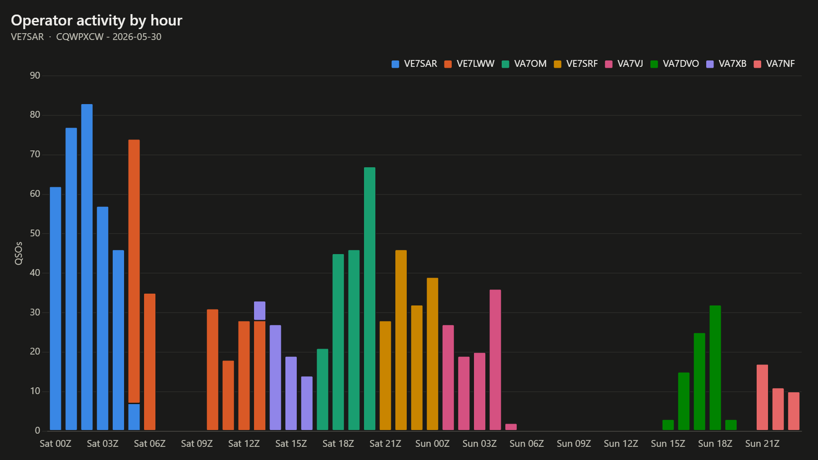Click the chart title 'Operator activity by hour'

96,20
